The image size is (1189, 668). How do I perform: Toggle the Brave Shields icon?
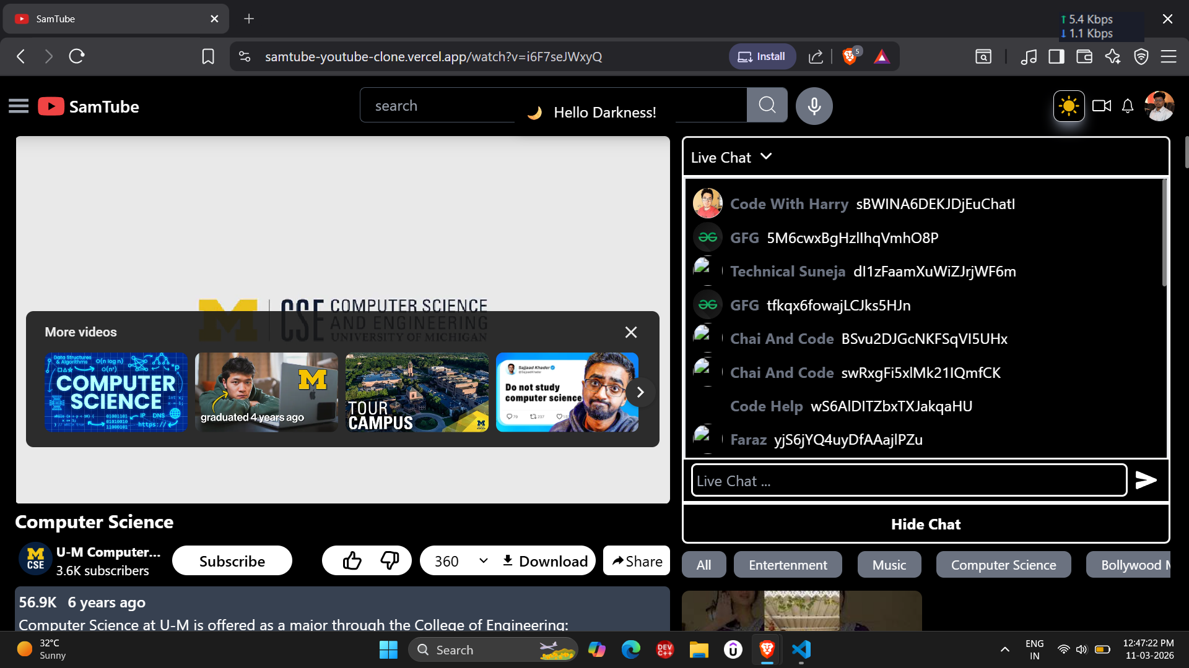850,57
